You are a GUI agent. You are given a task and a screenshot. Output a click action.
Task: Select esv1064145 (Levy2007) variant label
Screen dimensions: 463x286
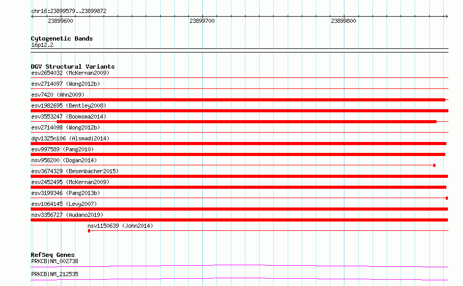(64, 204)
